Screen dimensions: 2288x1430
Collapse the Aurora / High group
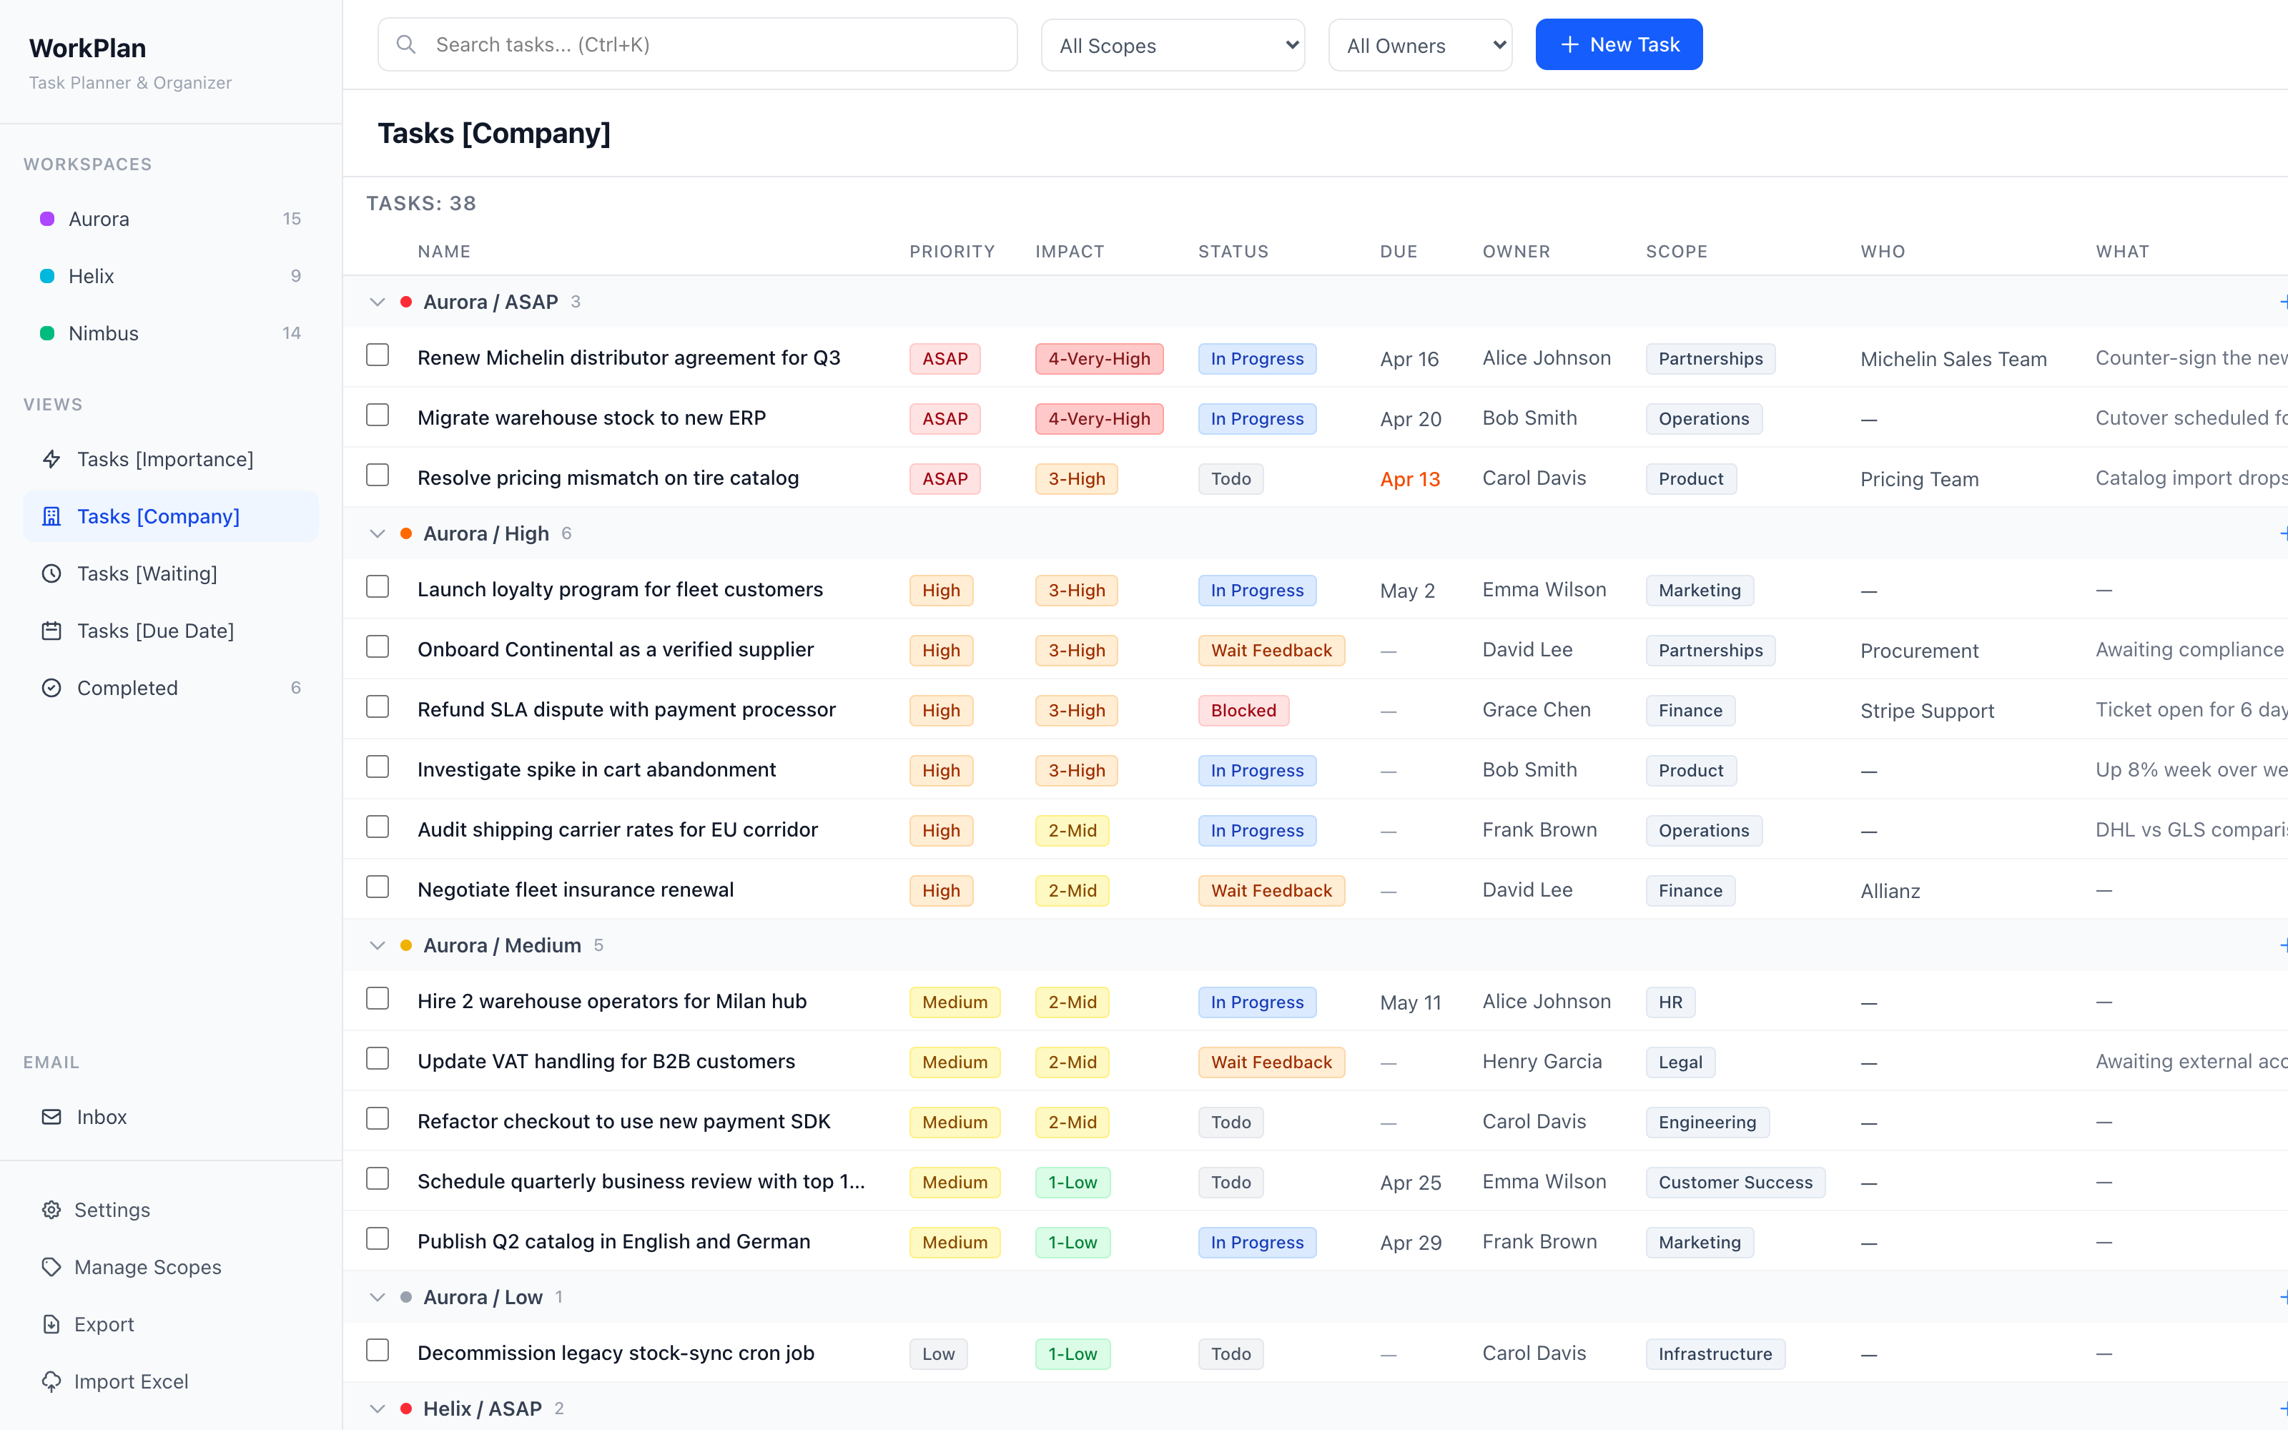coord(378,534)
